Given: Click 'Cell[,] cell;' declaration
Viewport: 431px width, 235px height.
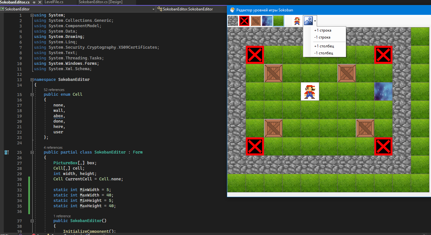Looking at the screenshot, I should pos(69,168).
